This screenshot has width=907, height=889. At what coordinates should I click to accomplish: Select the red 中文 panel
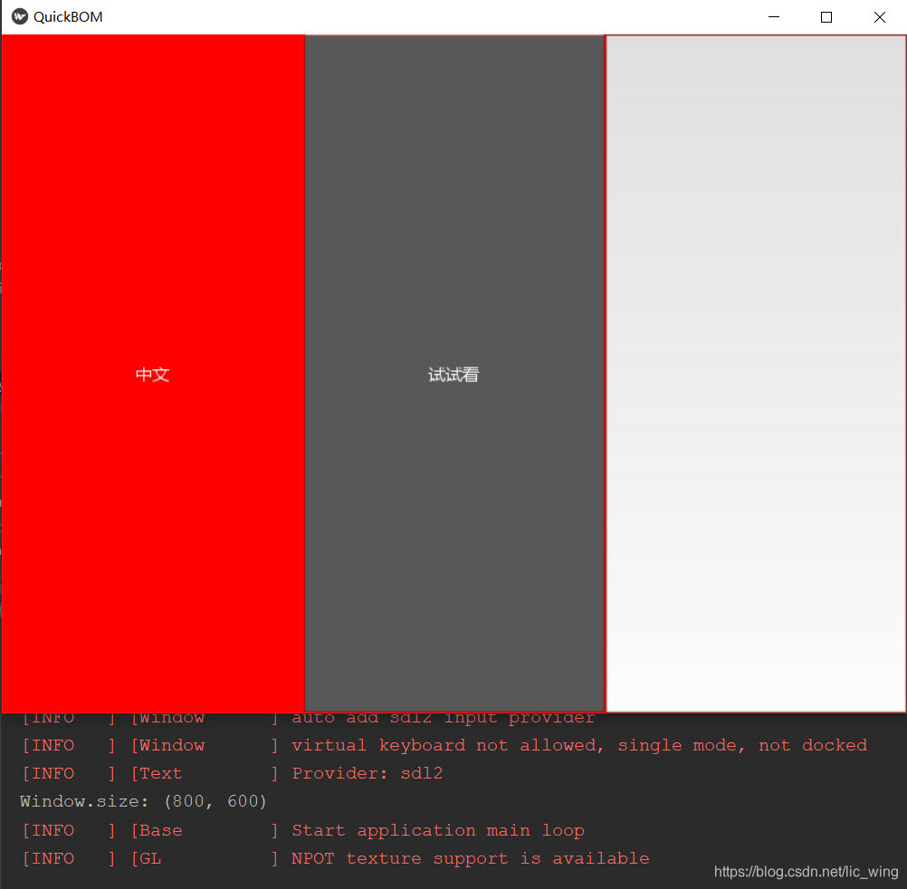[152, 543]
